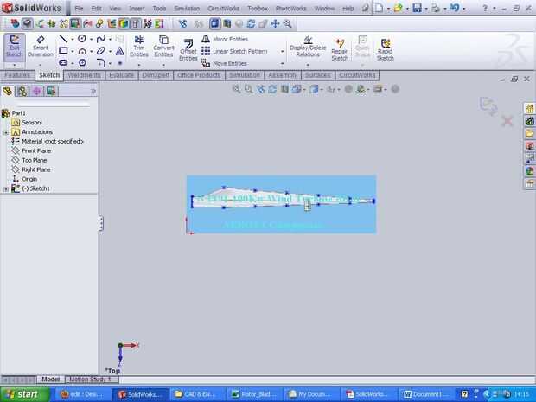Switch to Motion Study 1 tab
Screen dimensions: 536x402
point(91,380)
